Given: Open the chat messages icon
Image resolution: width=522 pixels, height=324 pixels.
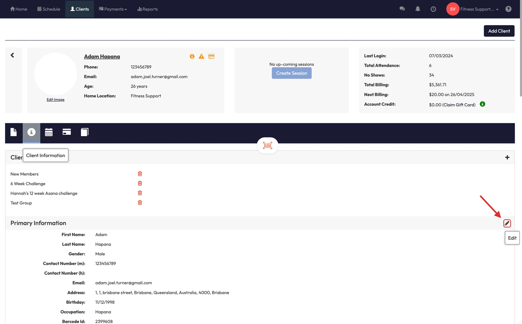Looking at the screenshot, I should (x=402, y=9).
